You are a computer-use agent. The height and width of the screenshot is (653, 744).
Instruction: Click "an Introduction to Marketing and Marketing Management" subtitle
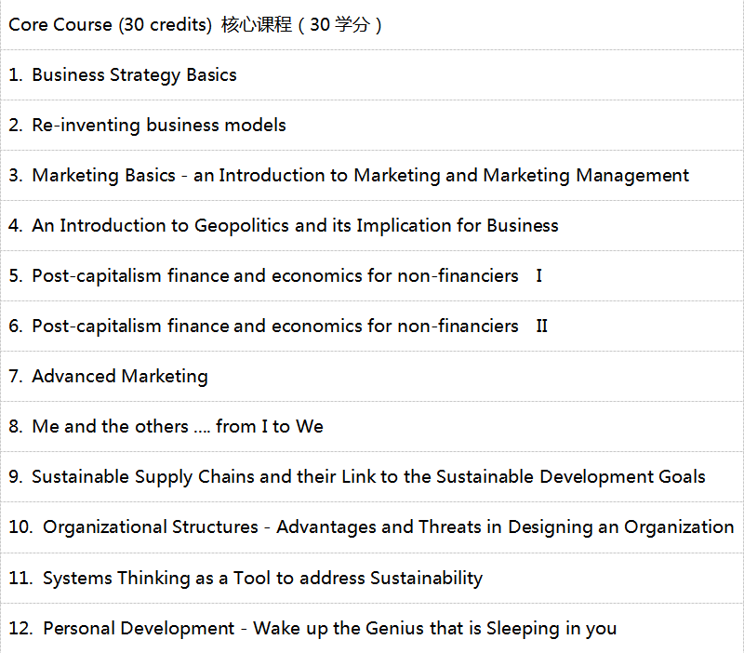click(x=441, y=176)
